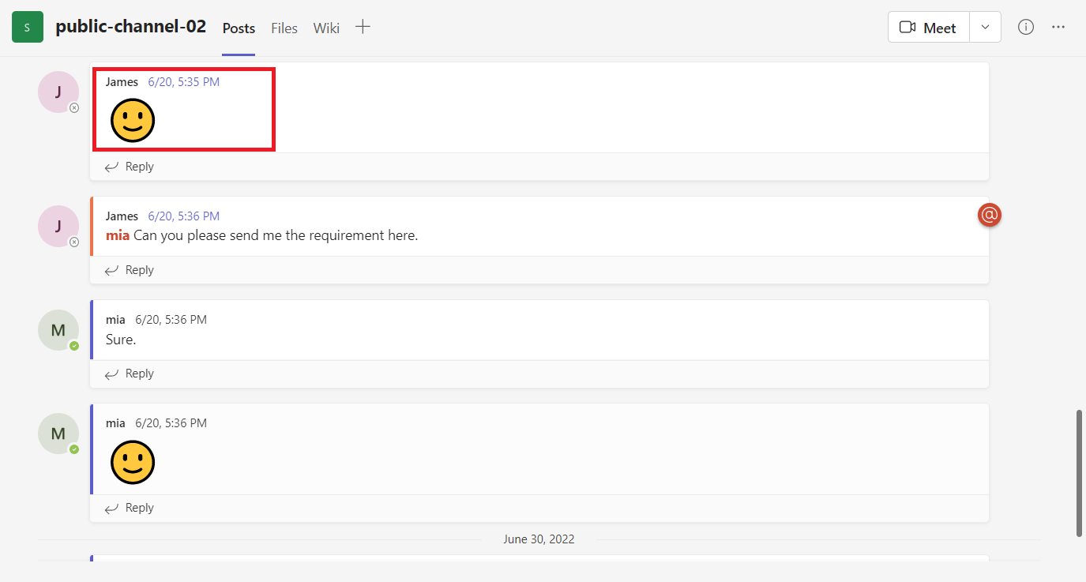Click the Sure. message text
The image size is (1086, 582).
point(121,340)
